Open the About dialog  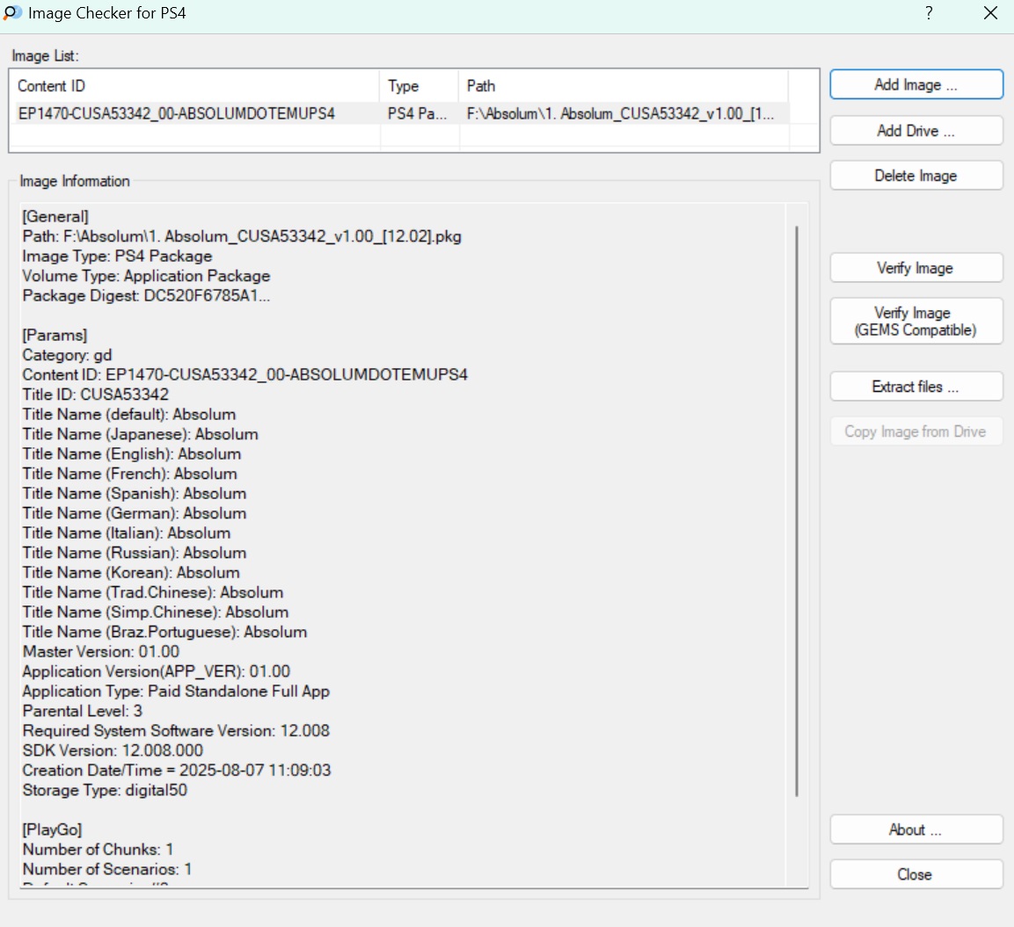tap(916, 830)
